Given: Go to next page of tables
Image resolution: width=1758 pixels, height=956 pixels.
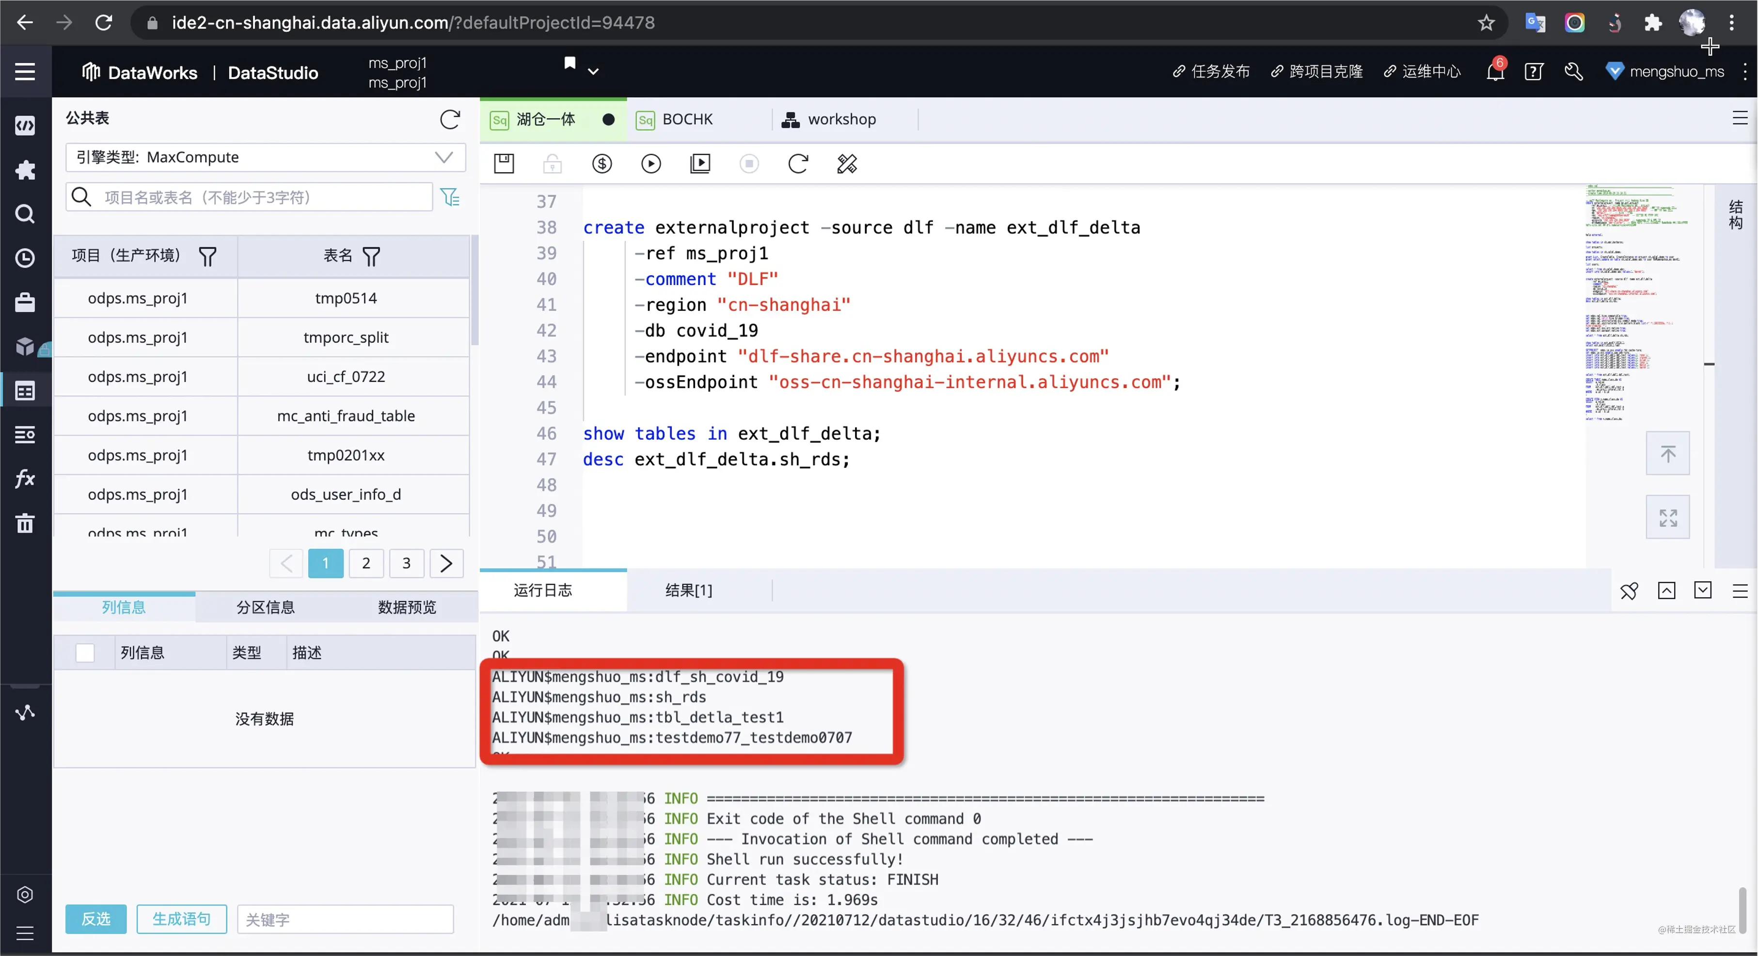Looking at the screenshot, I should pos(446,564).
